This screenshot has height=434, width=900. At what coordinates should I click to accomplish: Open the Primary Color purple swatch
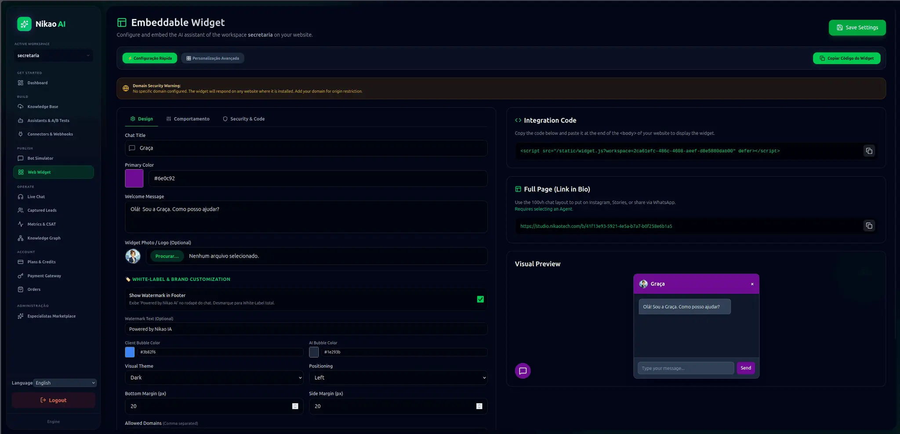134,179
